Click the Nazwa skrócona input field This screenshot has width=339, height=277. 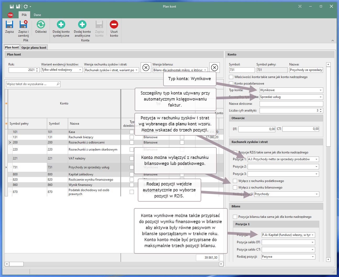point(291,104)
